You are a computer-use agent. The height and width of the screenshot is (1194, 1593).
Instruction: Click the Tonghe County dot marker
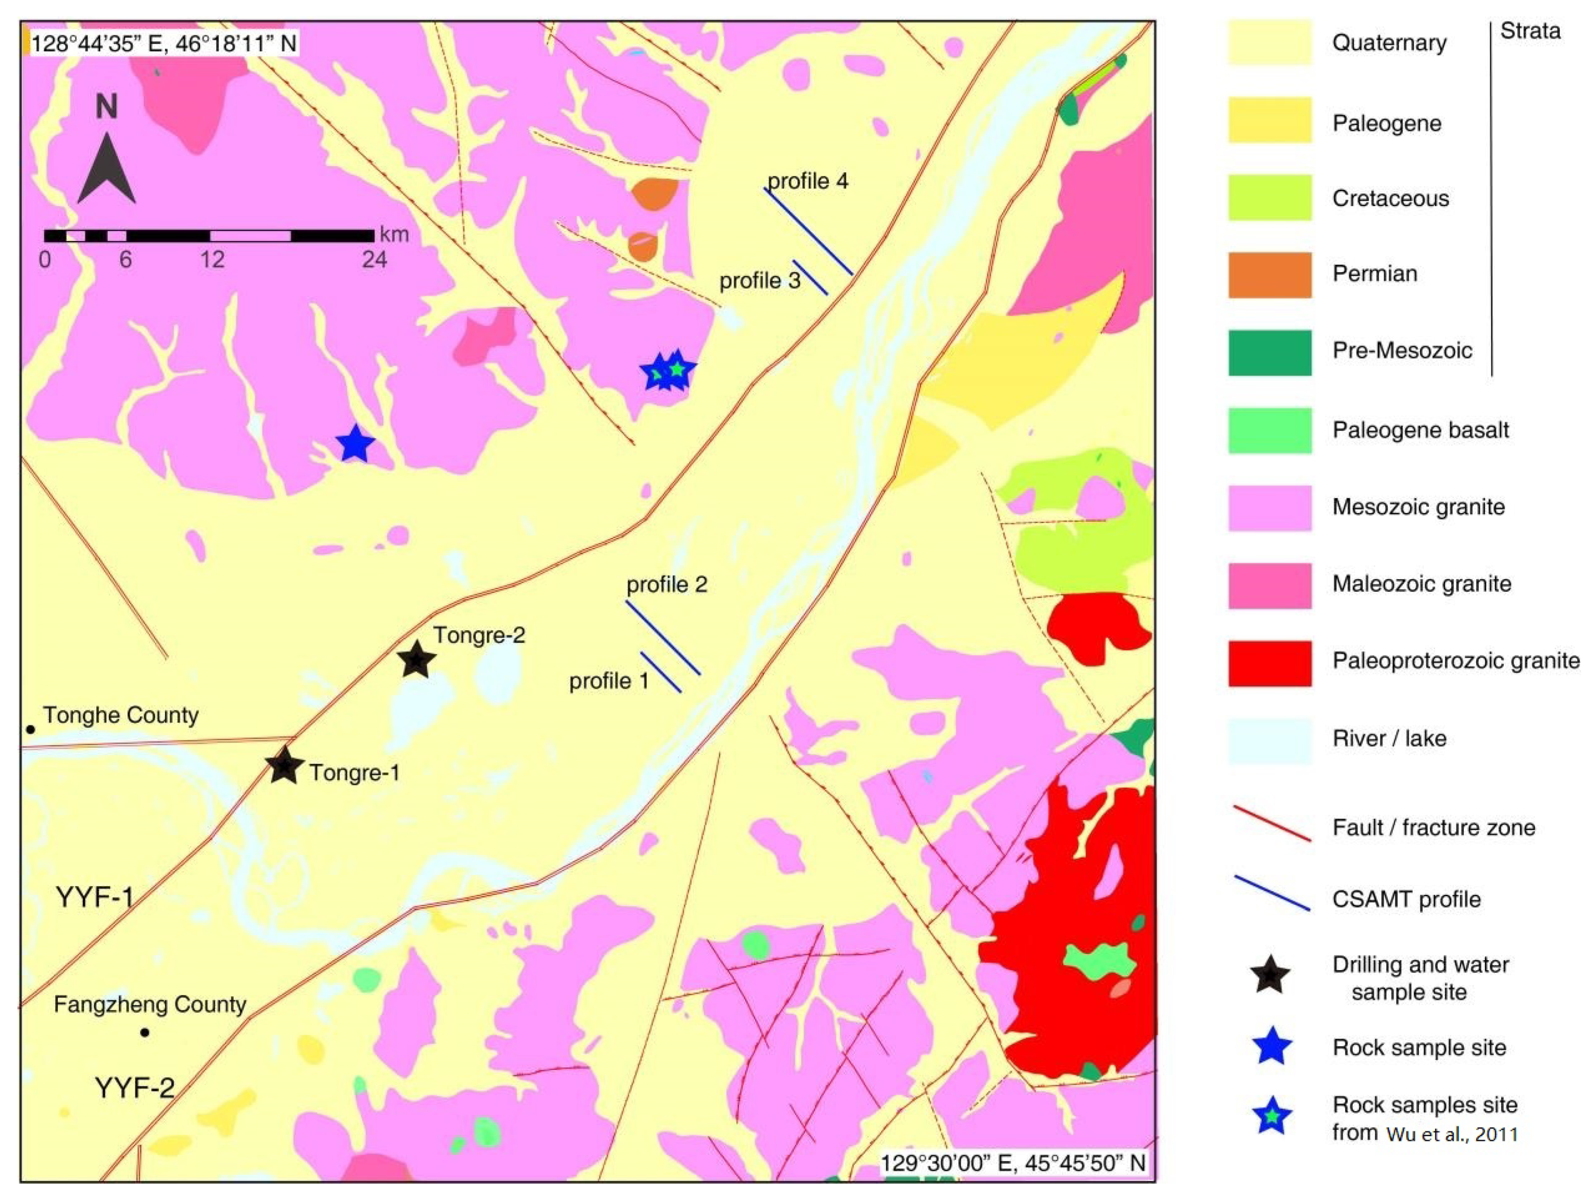pos(30,729)
